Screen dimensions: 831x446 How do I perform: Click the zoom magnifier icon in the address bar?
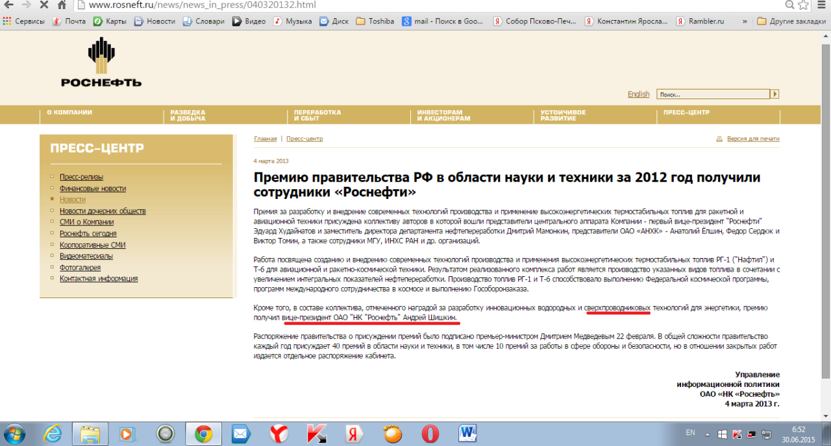coord(789,5)
